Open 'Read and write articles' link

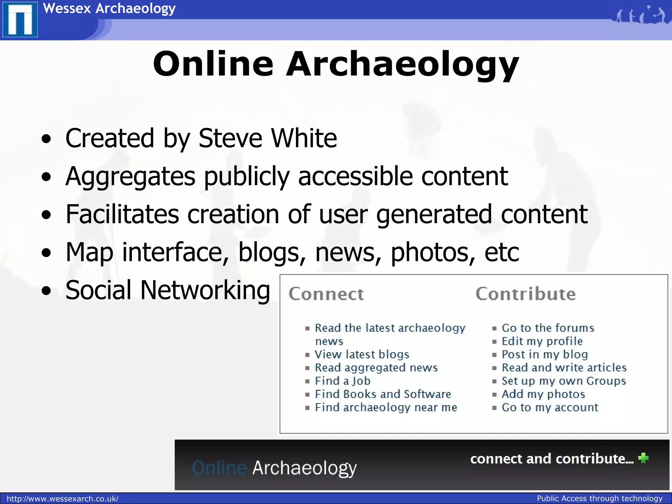point(564,367)
